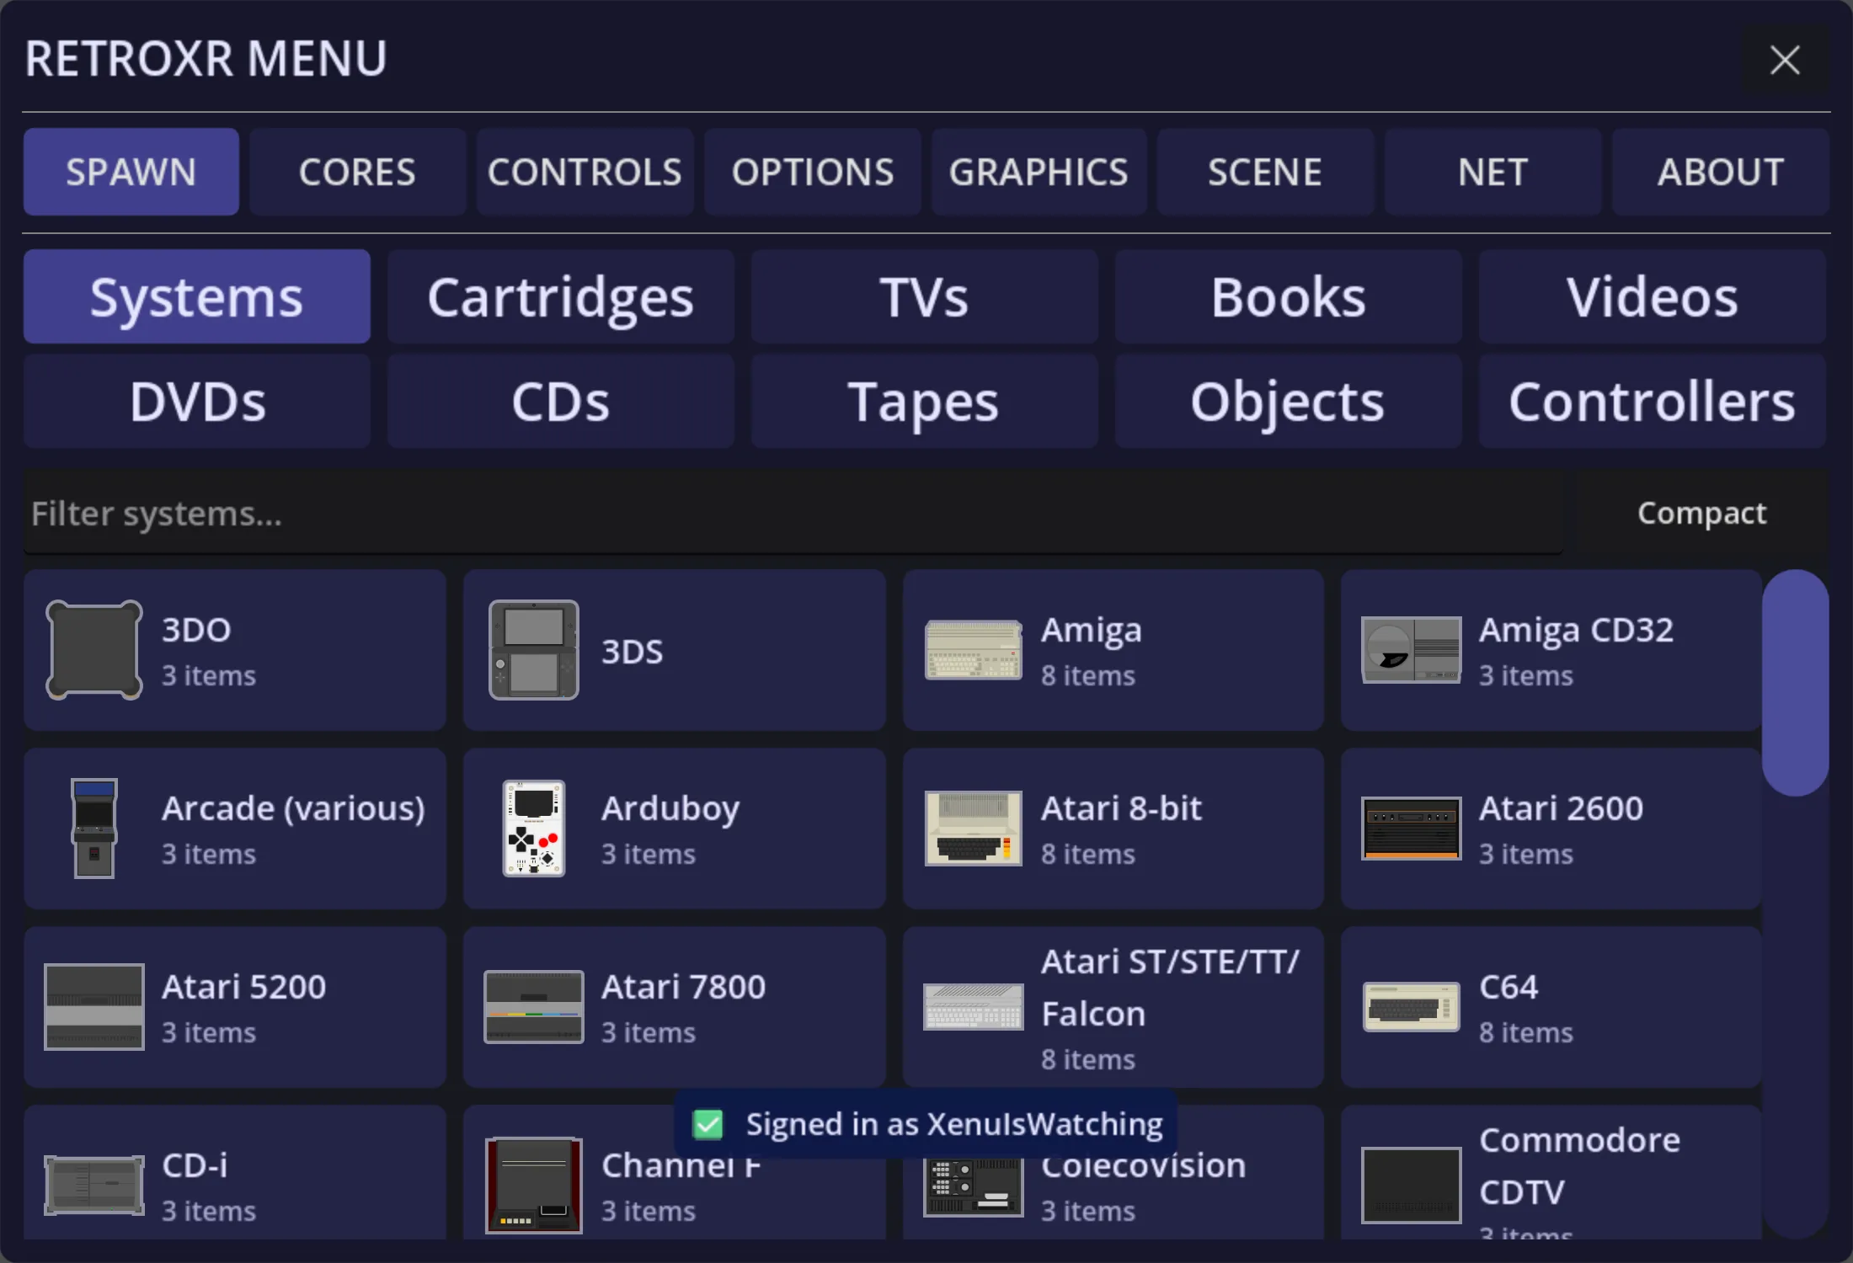Click the CD-i player icon

click(93, 1186)
